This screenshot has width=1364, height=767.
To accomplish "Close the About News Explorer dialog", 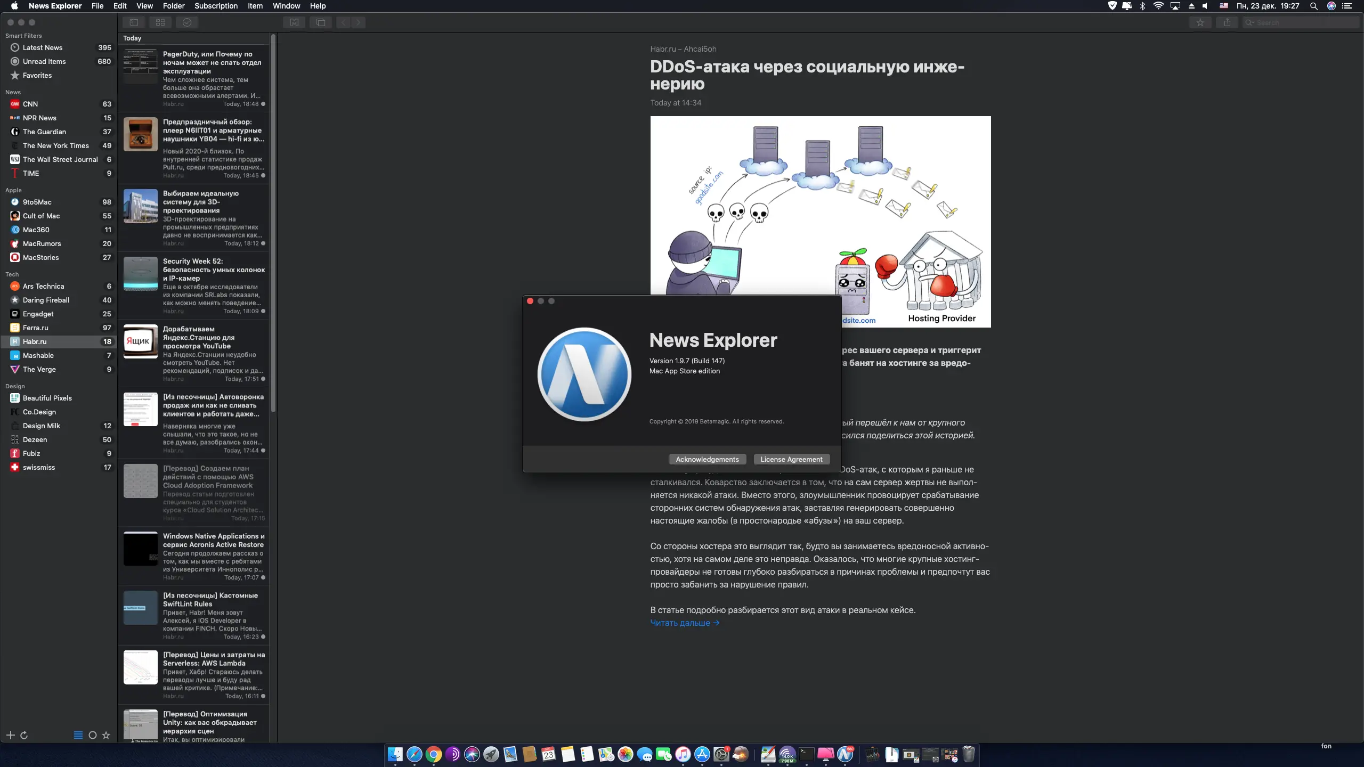I will click(530, 301).
